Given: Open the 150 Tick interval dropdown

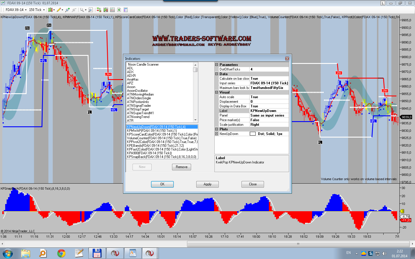Looking at the screenshot, I should [x=37, y=10].
